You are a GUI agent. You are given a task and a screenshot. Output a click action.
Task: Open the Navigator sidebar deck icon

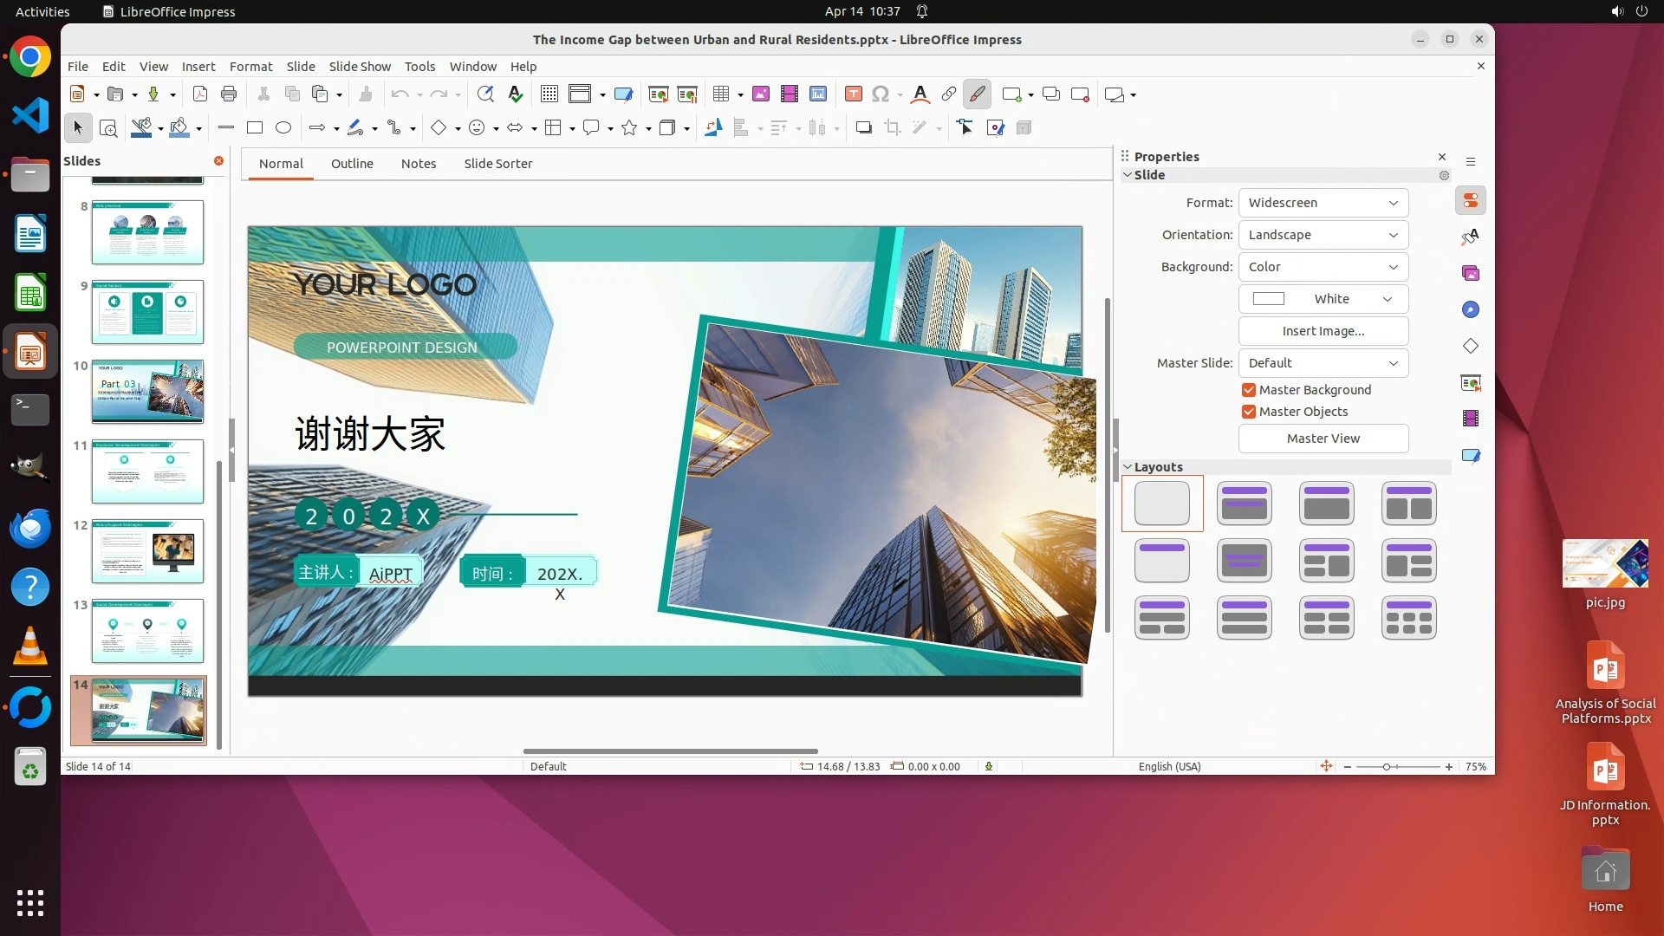[1471, 310]
